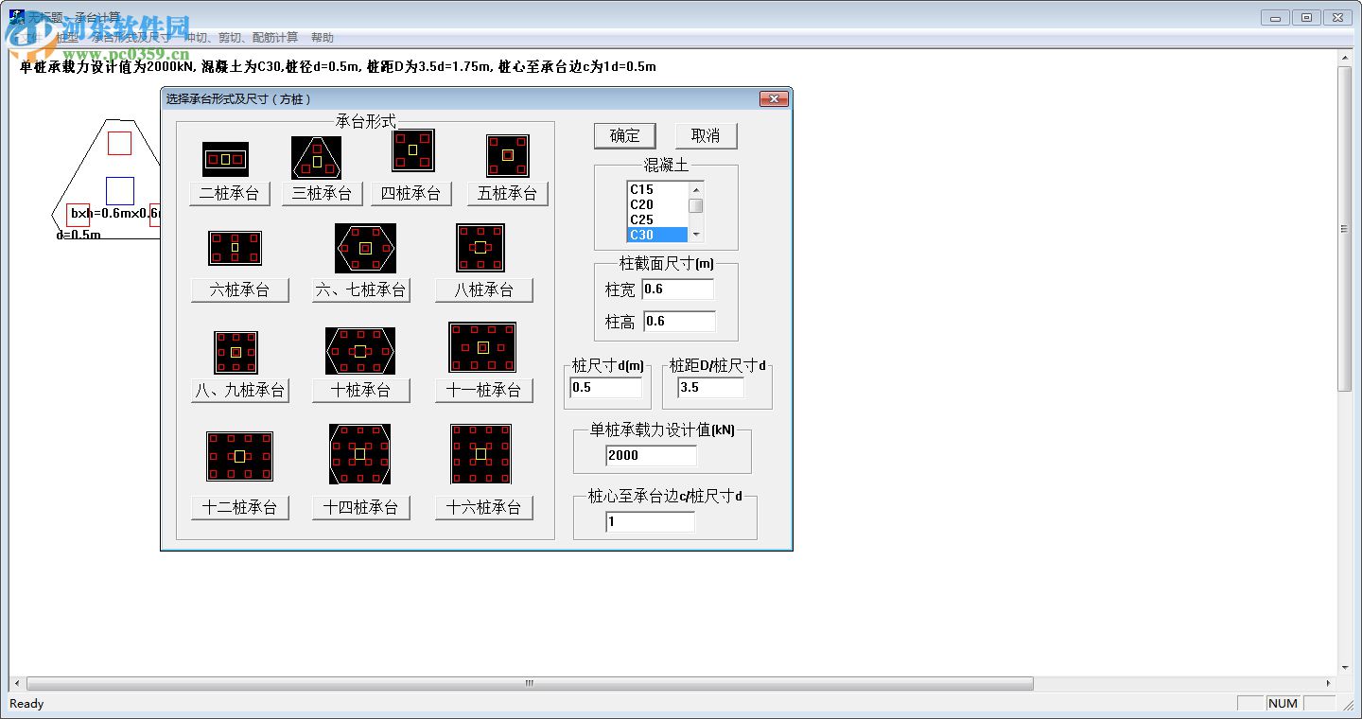Select C20 in the concrete grade list
Image resolution: width=1362 pixels, height=719 pixels.
[x=643, y=203]
